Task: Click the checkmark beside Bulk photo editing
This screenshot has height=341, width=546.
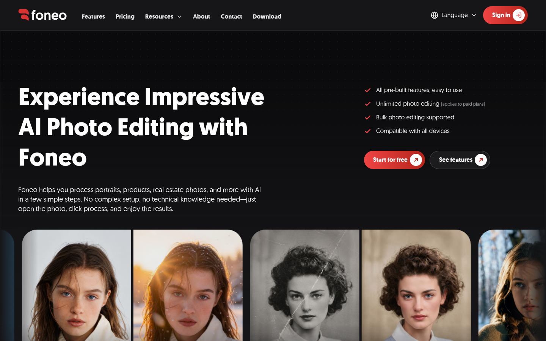Action: (x=367, y=117)
